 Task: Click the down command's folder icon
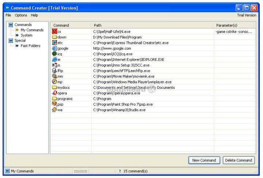(54, 37)
